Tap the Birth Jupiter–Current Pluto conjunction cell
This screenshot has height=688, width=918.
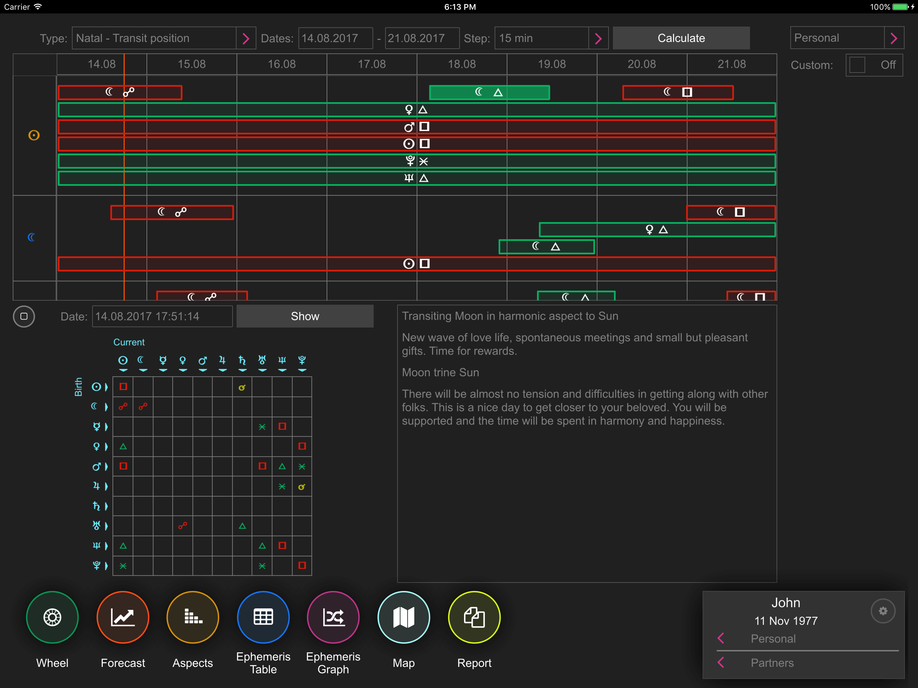[x=302, y=486]
